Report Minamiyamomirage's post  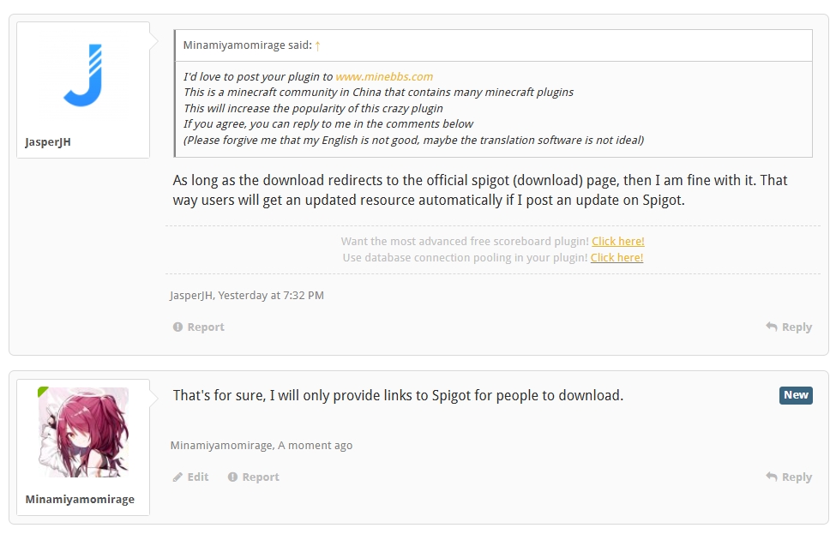254,477
